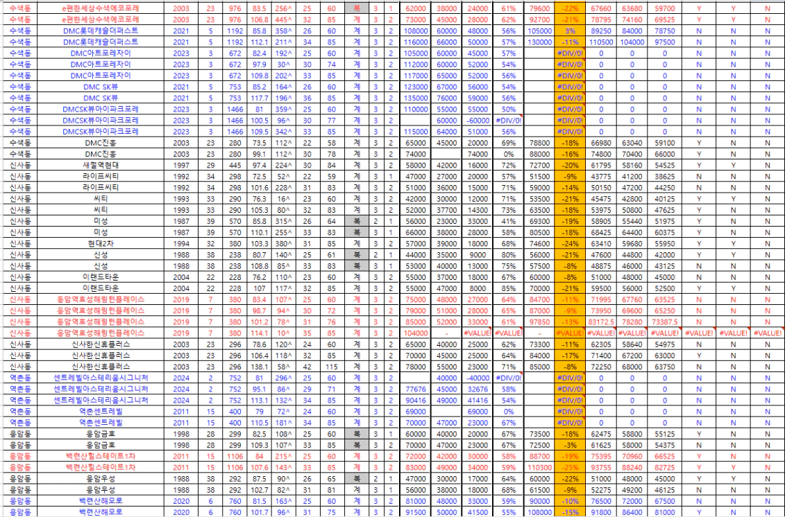Select the 135000 cell
Image resolution: width=785 pixels, height=517 pixels.
point(416,98)
